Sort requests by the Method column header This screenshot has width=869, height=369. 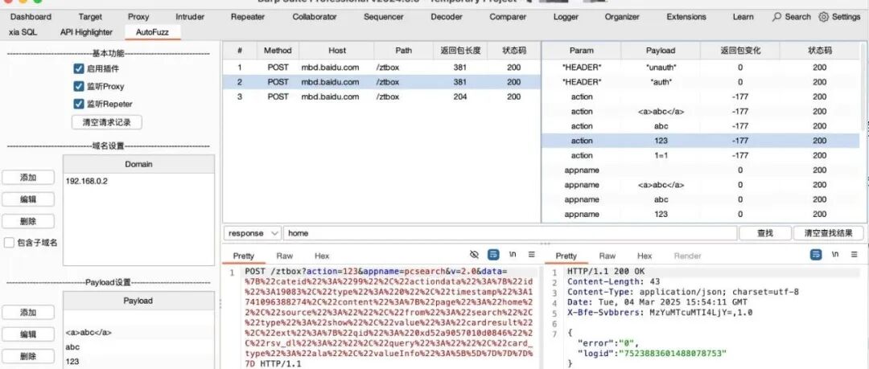[278, 51]
